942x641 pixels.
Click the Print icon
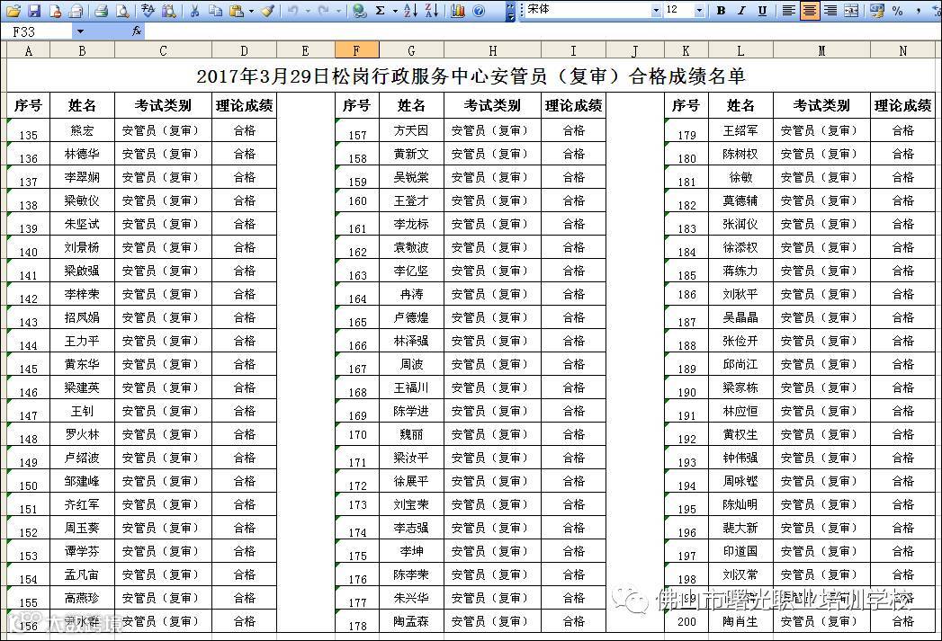pyautogui.click(x=101, y=10)
